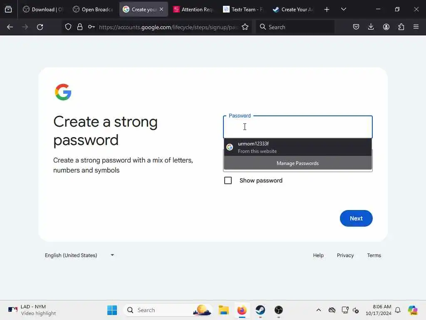Open the Downloads panel

371,27
